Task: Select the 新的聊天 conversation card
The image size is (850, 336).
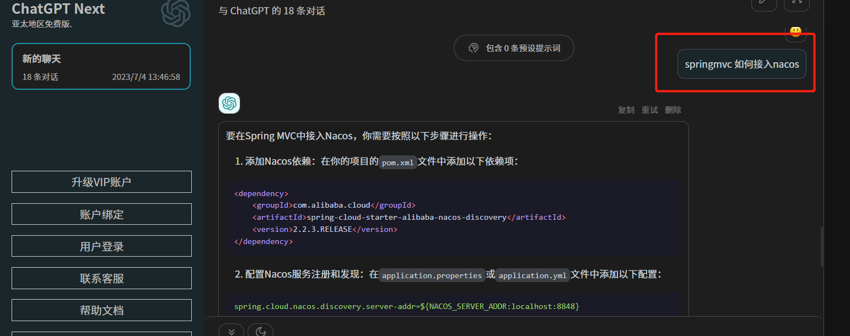Action: [101, 66]
